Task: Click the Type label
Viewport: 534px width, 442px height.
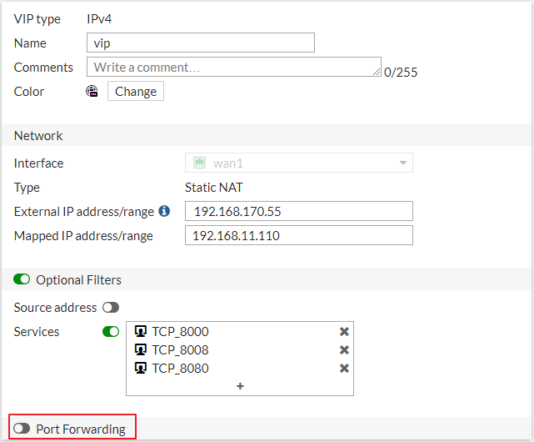Action: (x=27, y=188)
